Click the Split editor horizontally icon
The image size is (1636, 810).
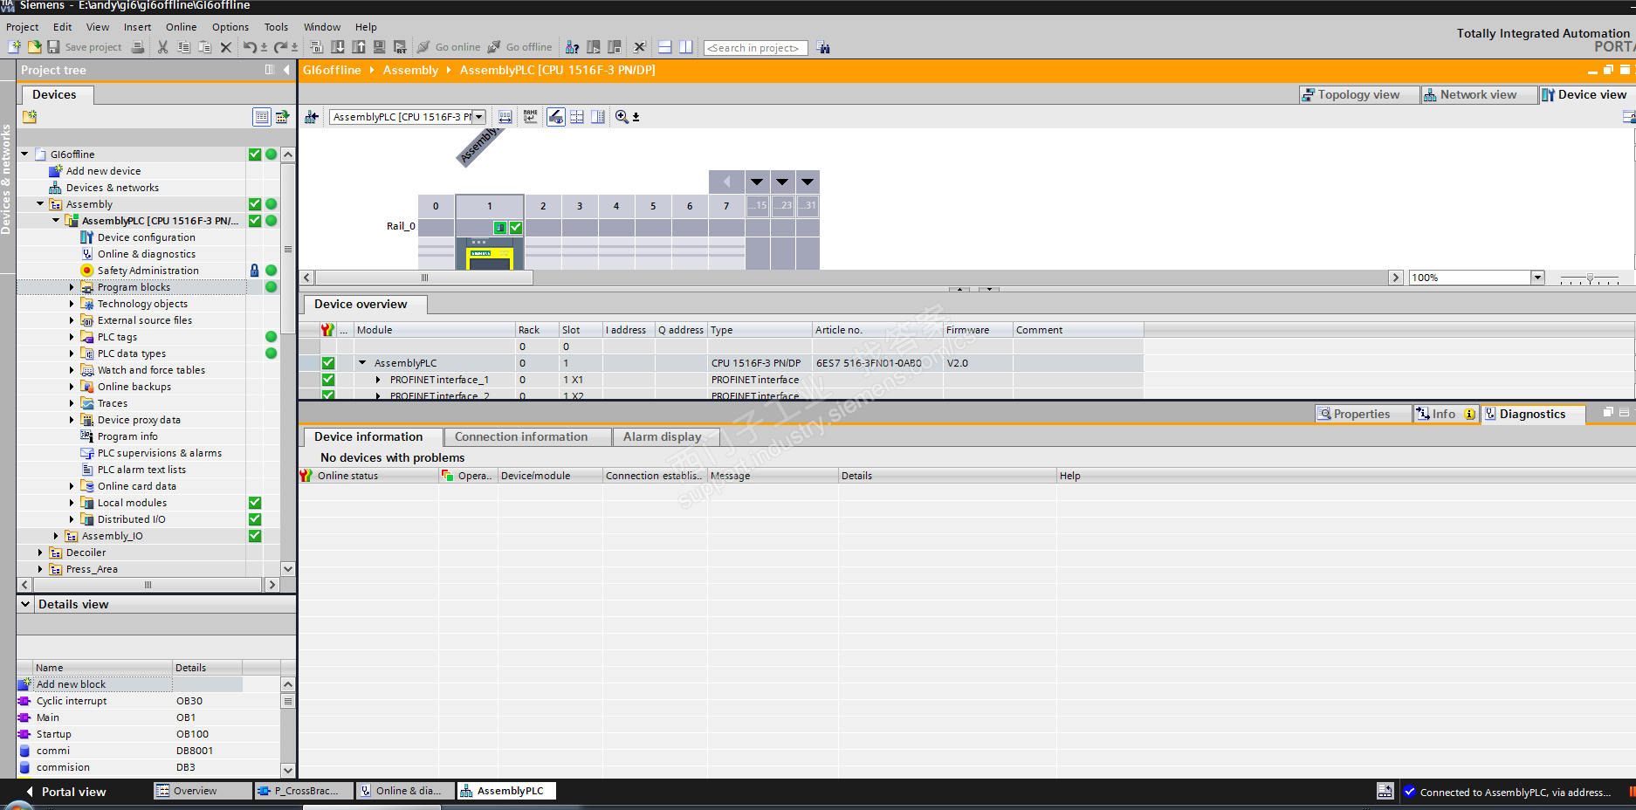coord(664,47)
